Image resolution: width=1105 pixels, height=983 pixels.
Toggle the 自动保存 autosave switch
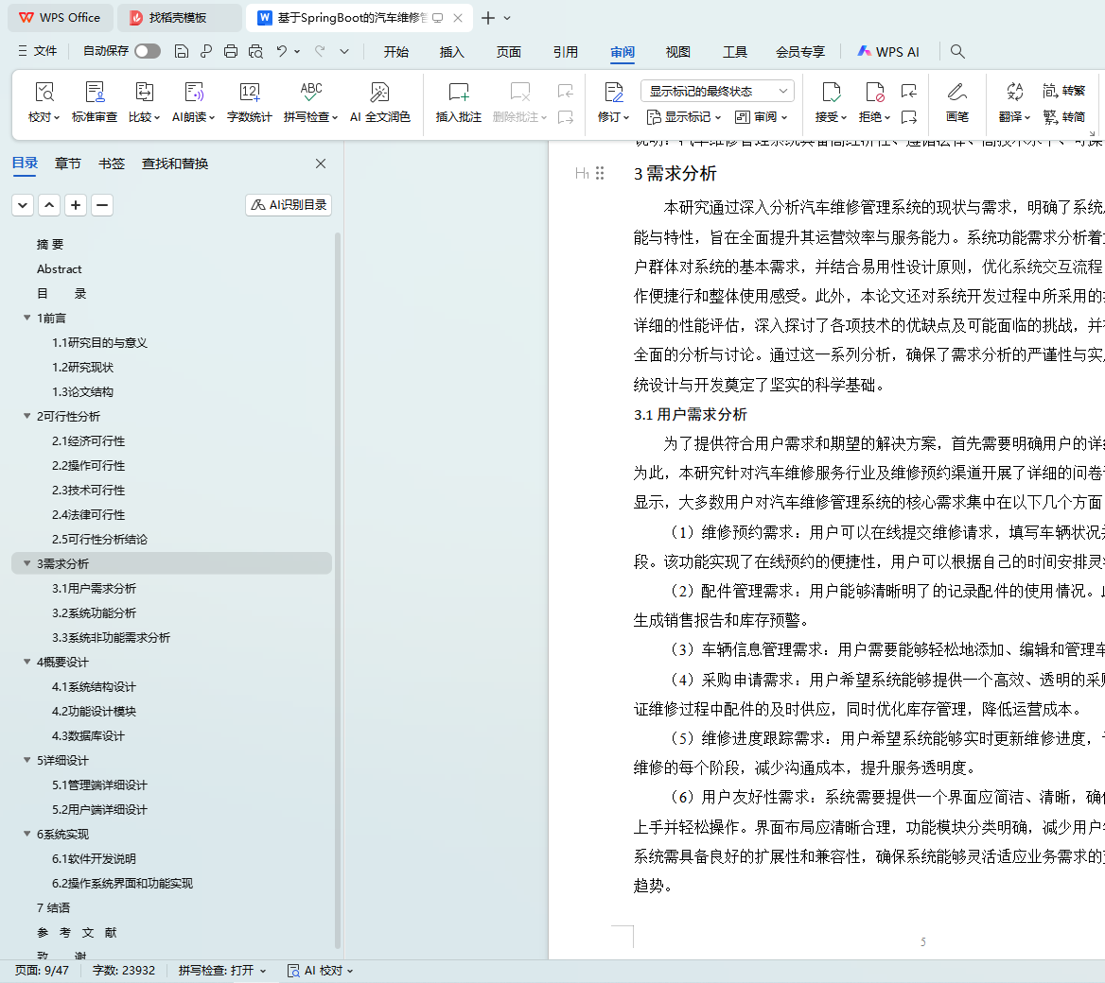[147, 51]
